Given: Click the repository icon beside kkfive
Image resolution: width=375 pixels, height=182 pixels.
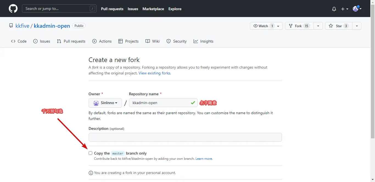Looking at the screenshot, I should tap(11, 26).
